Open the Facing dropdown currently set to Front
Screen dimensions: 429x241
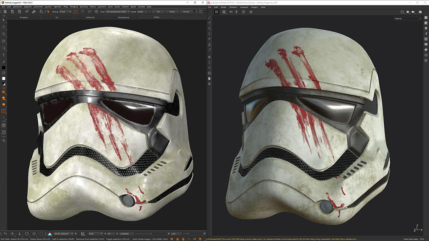[x=65, y=11]
